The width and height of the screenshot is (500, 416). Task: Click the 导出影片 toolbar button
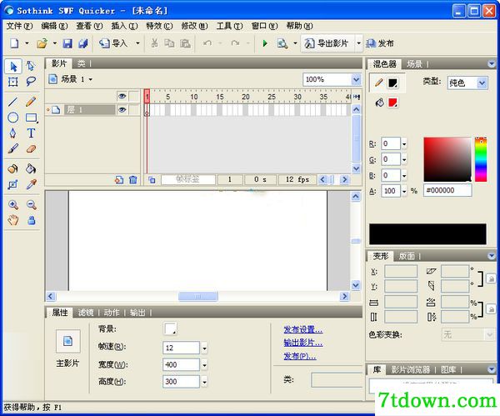[x=327, y=43]
